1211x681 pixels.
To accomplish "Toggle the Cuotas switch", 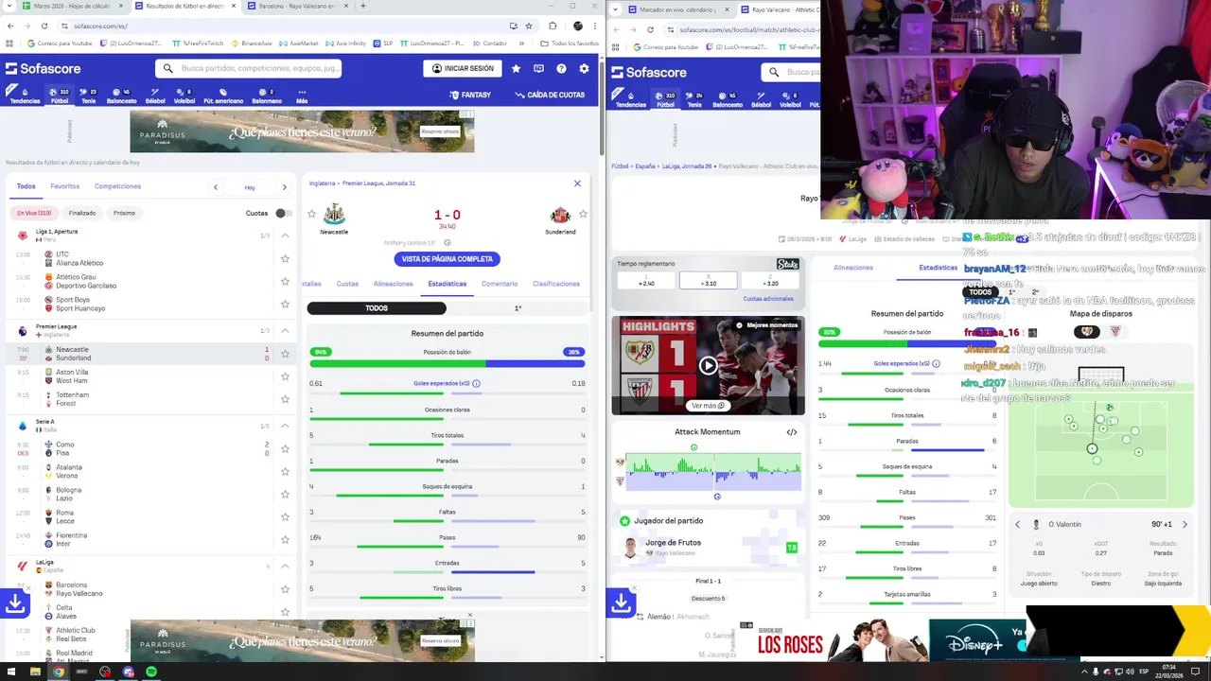I will click(x=282, y=213).
